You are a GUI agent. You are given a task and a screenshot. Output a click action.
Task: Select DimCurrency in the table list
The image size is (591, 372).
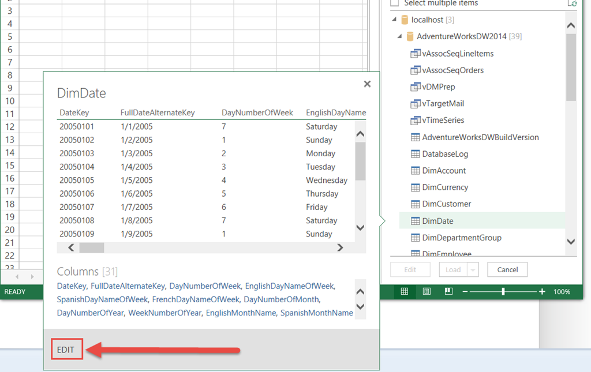click(445, 187)
